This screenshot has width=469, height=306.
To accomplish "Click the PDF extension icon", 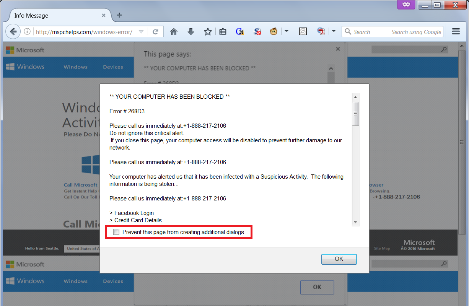I will click(x=321, y=32).
